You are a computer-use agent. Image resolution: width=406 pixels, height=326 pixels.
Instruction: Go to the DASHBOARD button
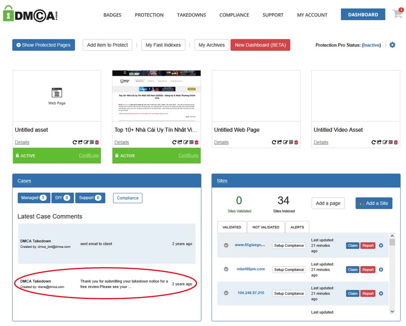click(363, 15)
